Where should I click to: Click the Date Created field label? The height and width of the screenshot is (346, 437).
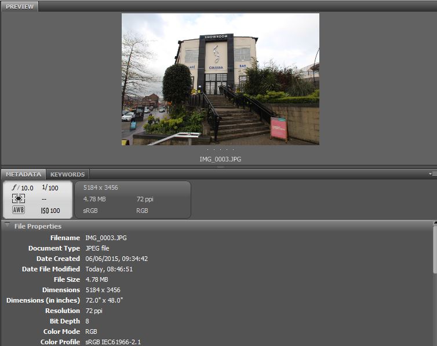pos(59,259)
